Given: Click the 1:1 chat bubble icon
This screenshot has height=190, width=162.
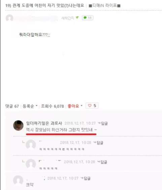Looking at the screenshot, I should click(x=88, y=18).
